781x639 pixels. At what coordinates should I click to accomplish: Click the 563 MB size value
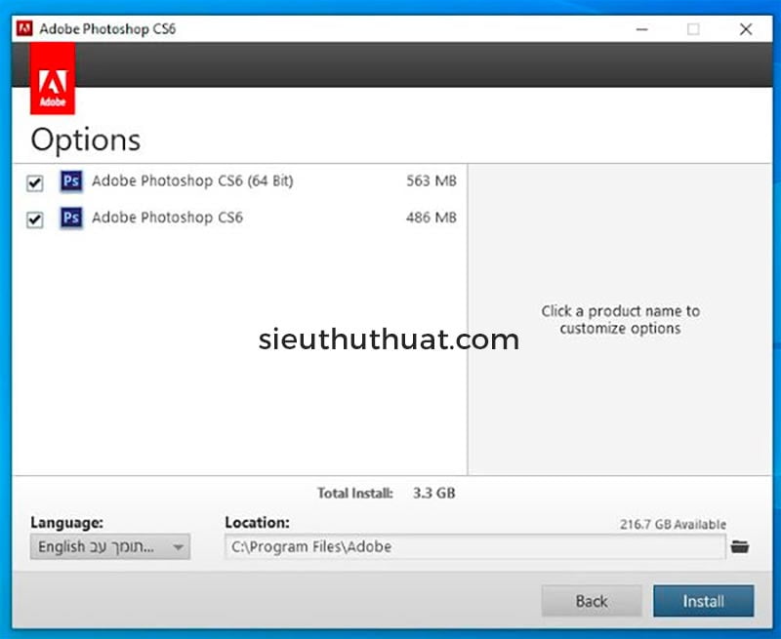coord(431,181)
